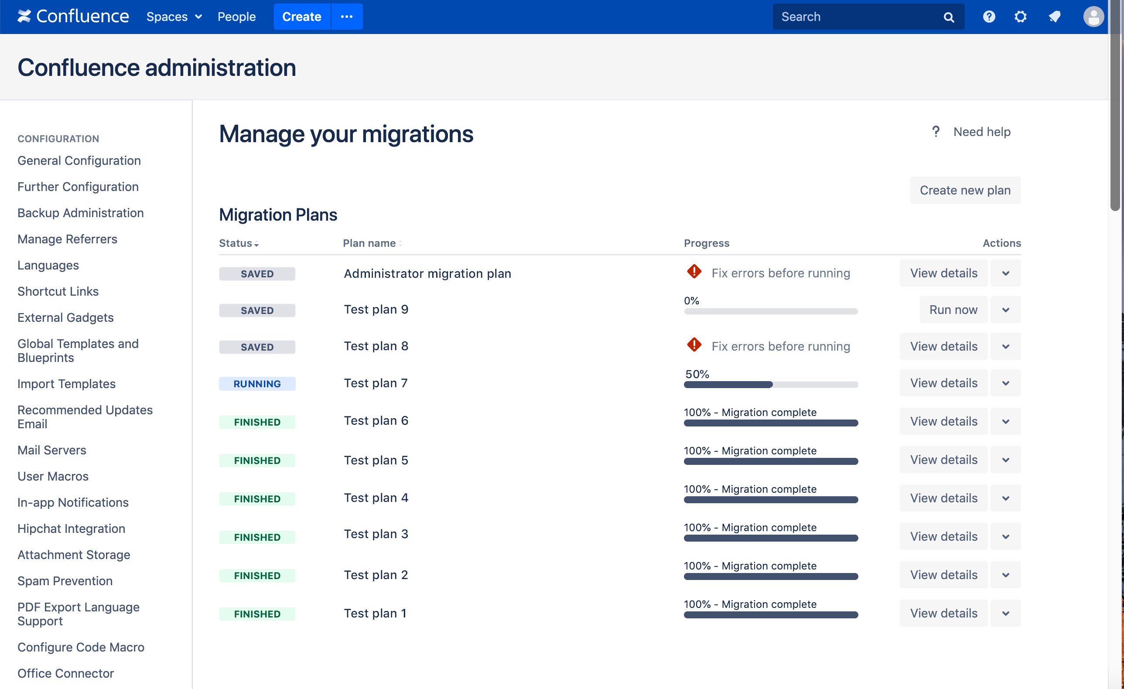Viewport: 1124px width, 689px height.
Task: Open the notifications icon in the header
Action: pos(1054,17)
